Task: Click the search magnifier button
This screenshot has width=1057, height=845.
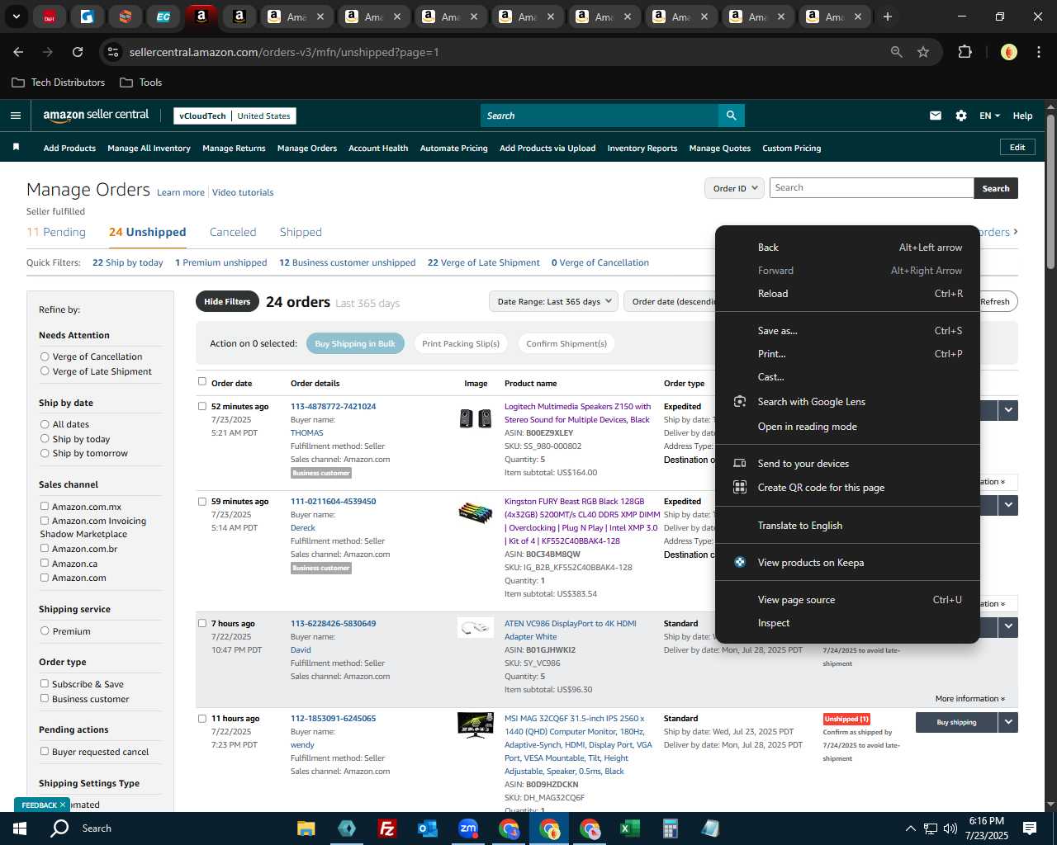Action: [x=731, y=116]
